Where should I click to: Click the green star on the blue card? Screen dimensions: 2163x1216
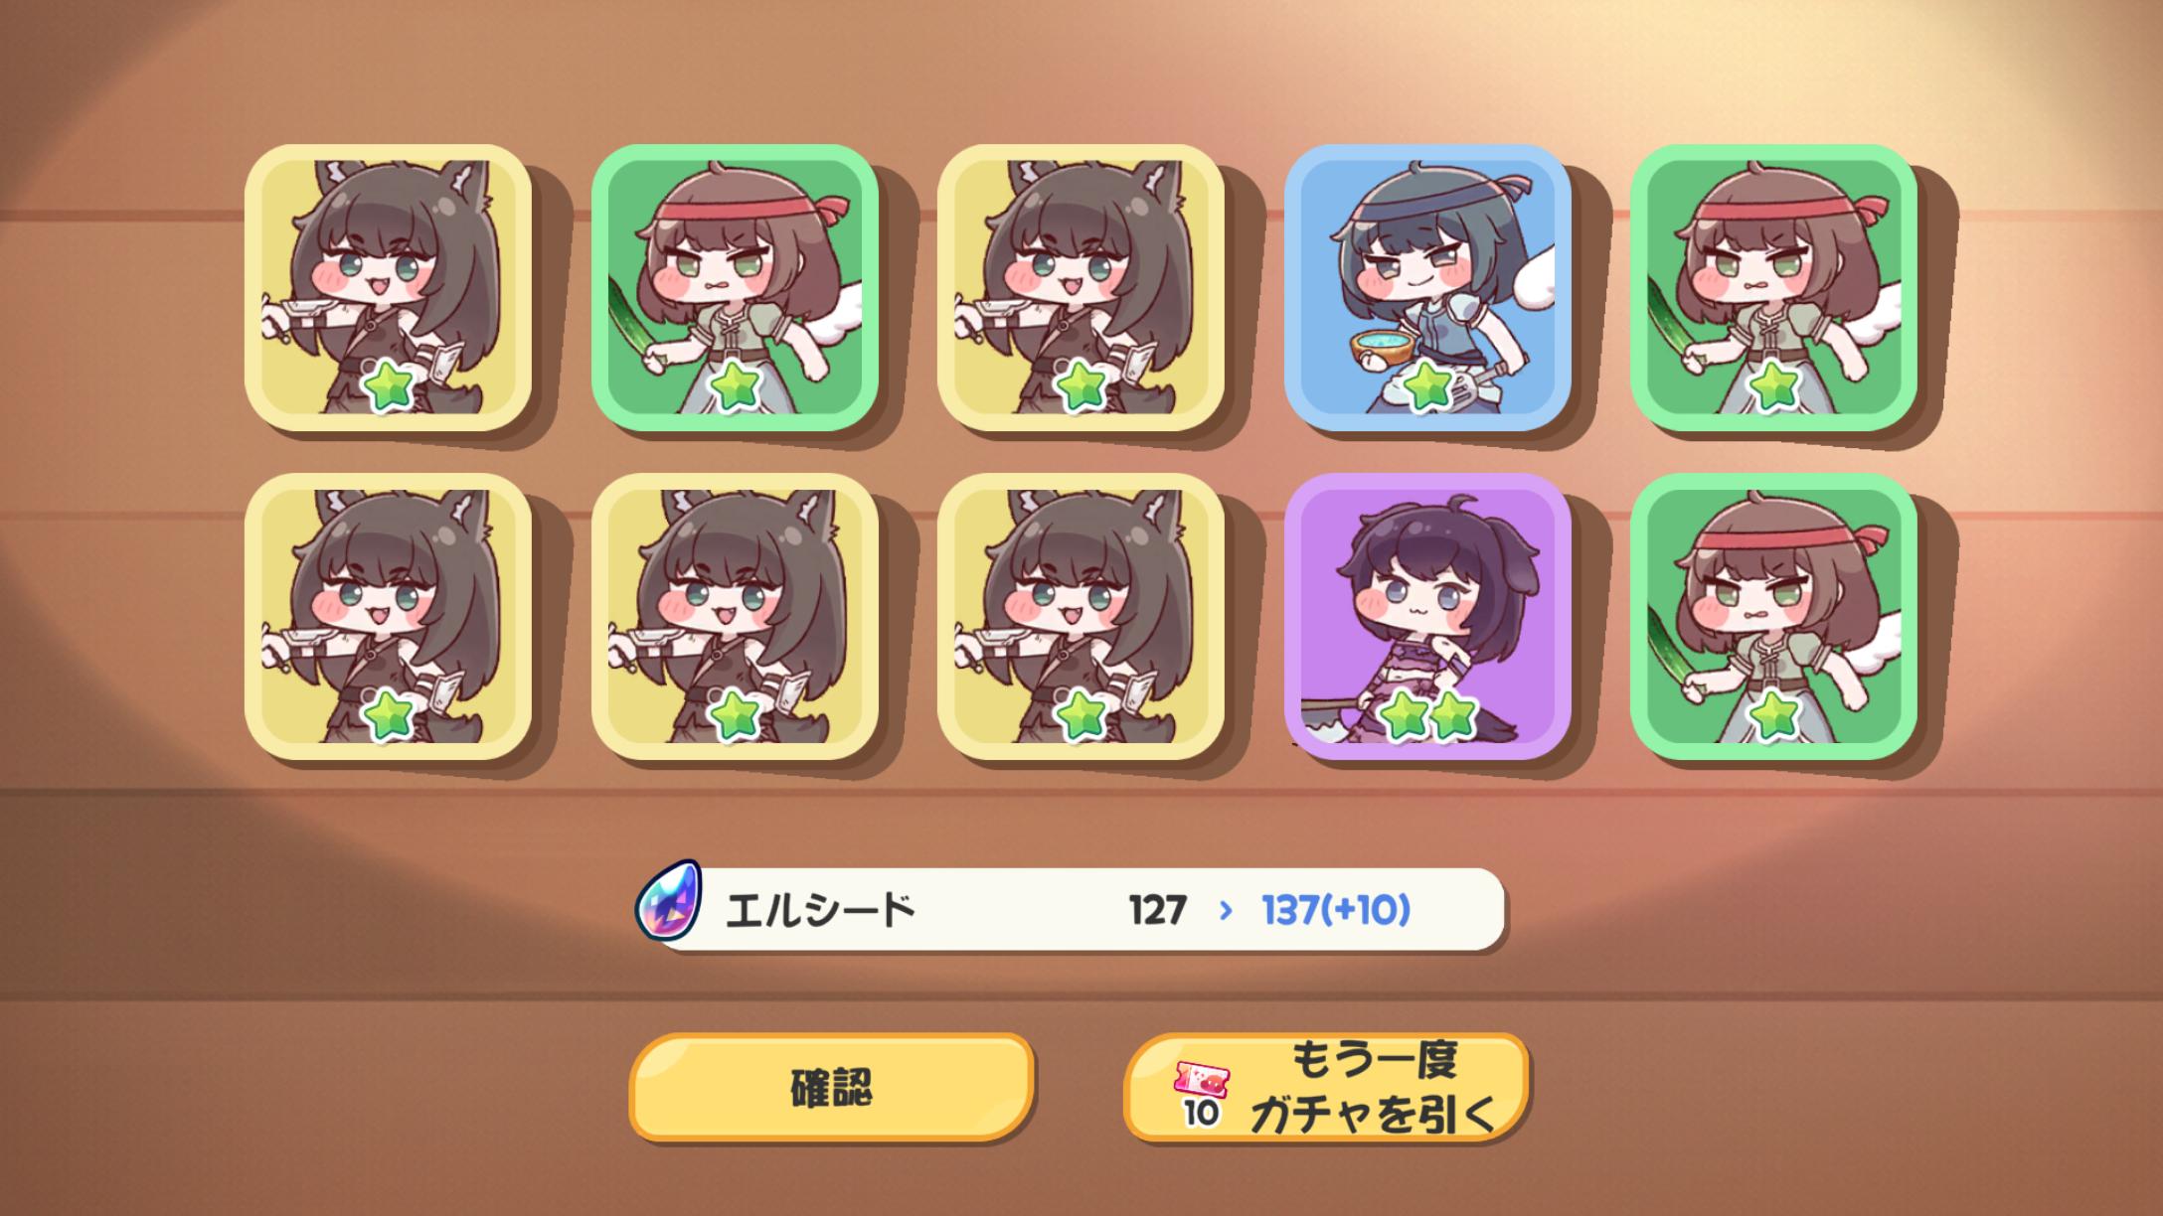[x=1427, y=385]
